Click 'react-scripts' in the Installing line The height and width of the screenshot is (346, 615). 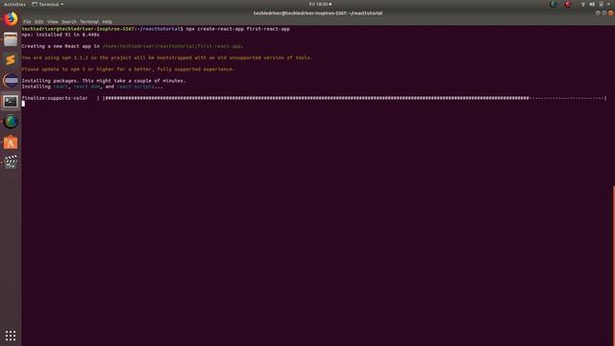point(135,86)
